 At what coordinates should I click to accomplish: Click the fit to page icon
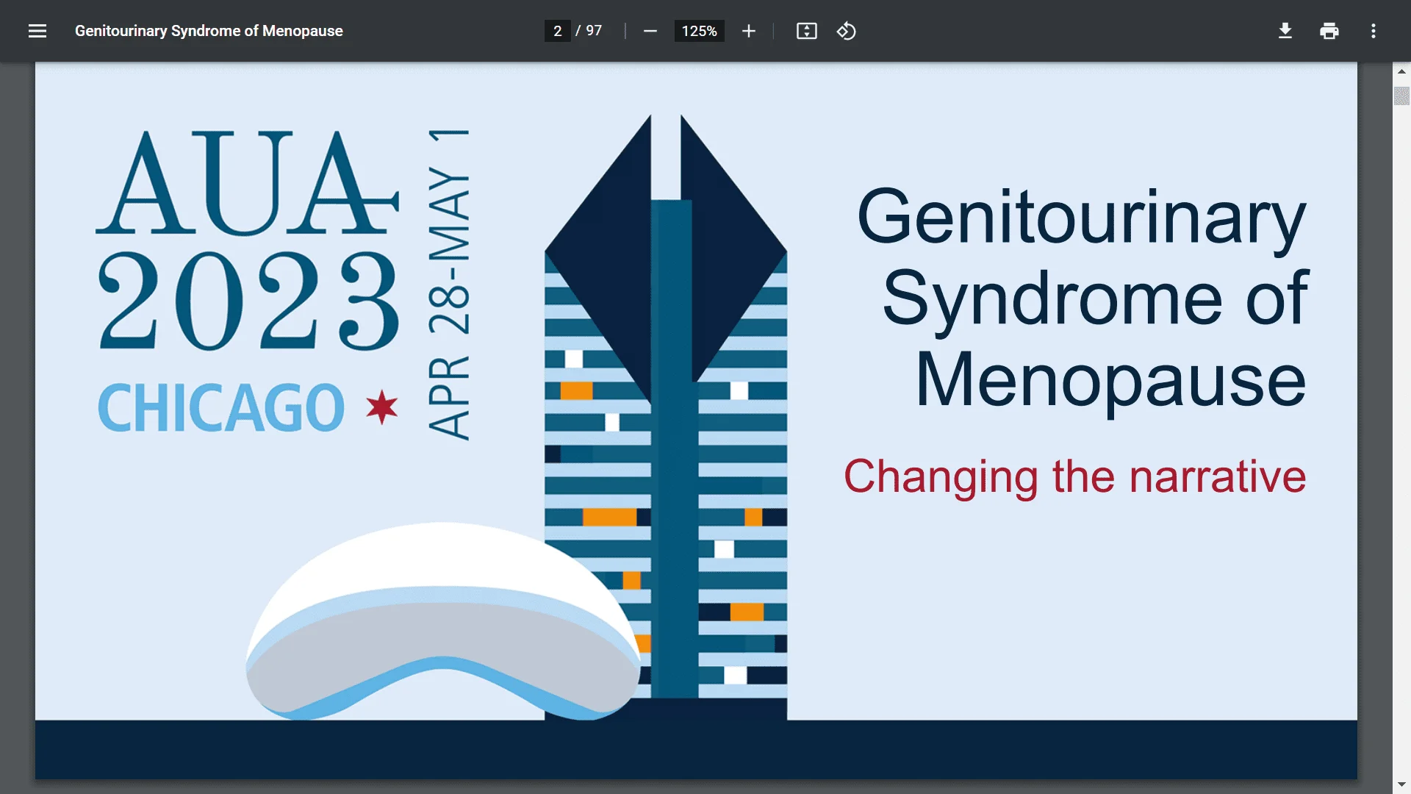(x=807, y=31)
